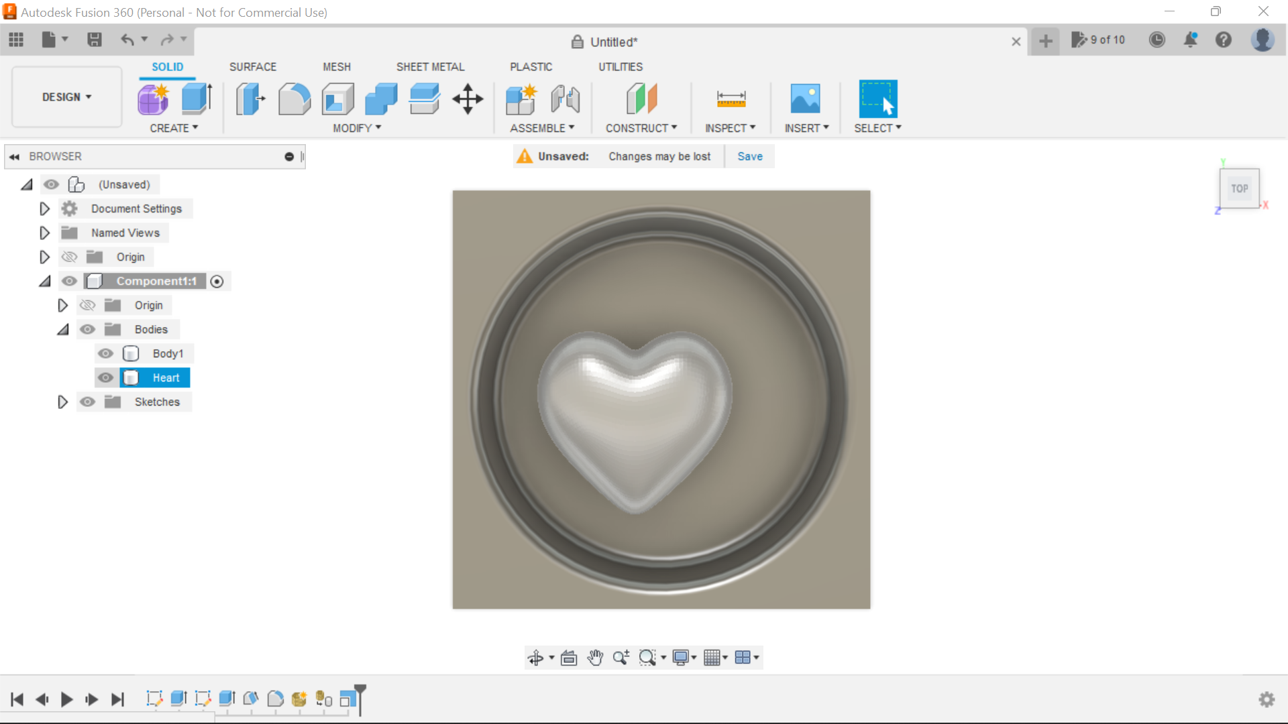Screen dimensions: 1288x724
Task: Open the Measure tool under Inspect
Action: tap(731, 99)
